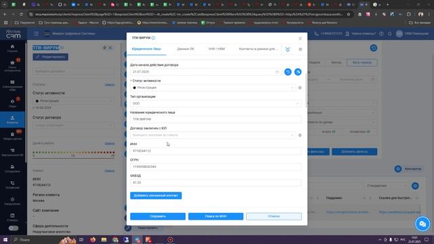
Task: Switch to the VHR / HRM tab
Action: (216, 49)
